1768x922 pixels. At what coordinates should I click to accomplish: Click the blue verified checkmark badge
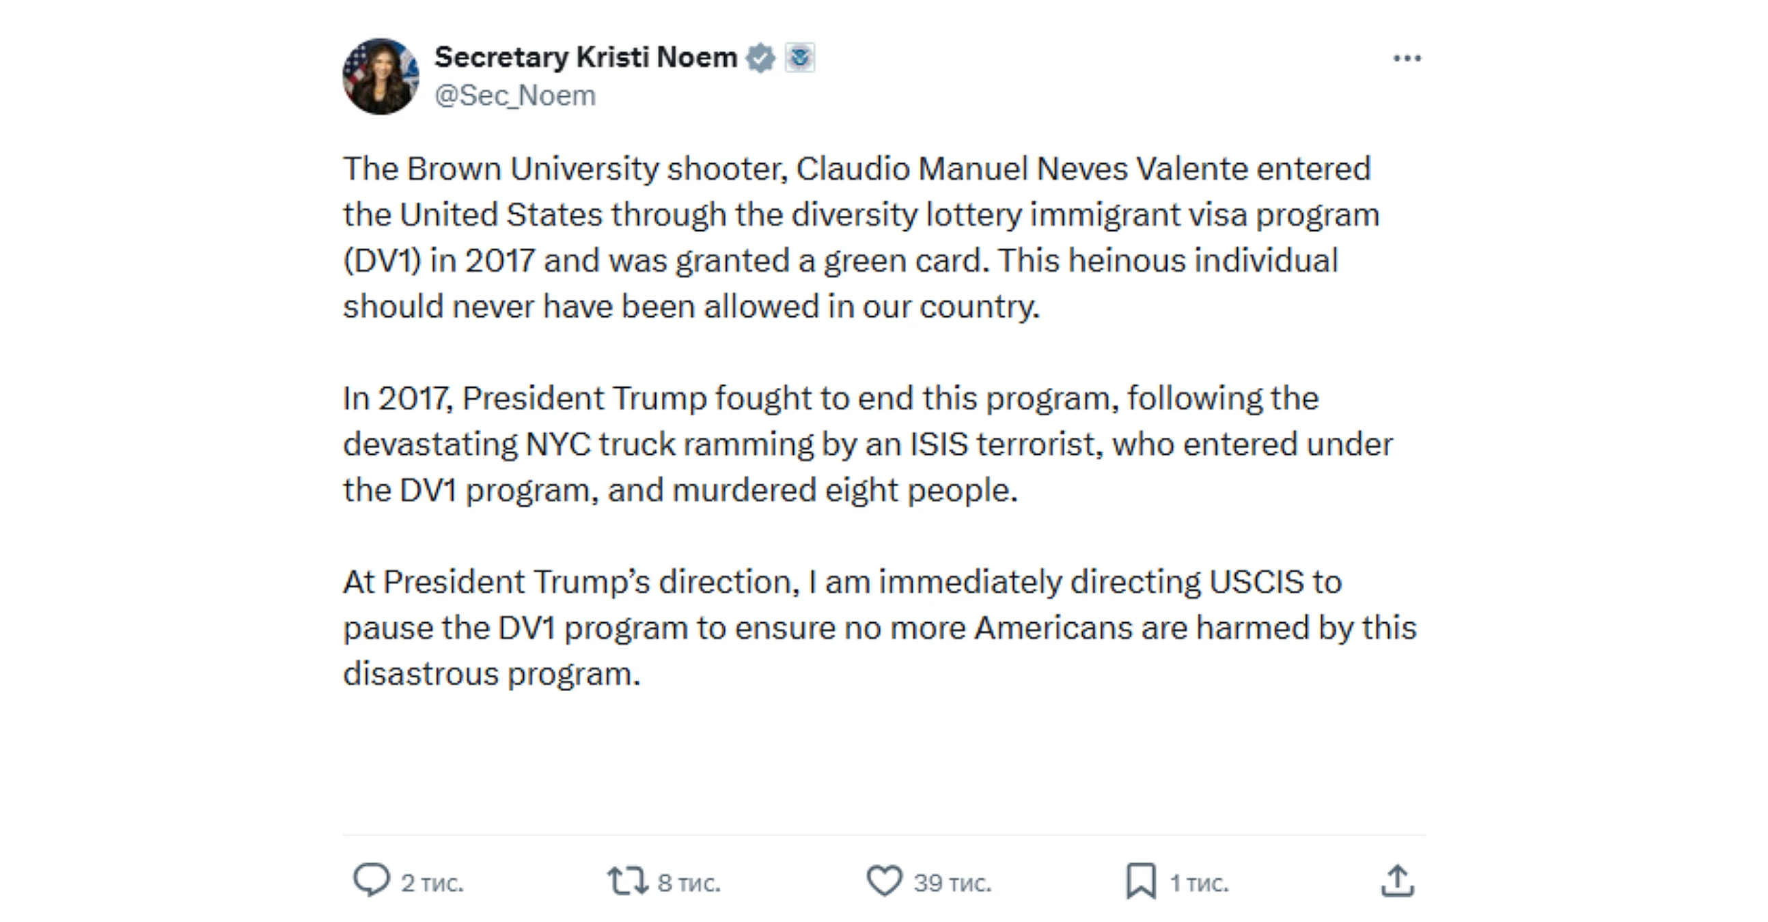tap(760, 57)
